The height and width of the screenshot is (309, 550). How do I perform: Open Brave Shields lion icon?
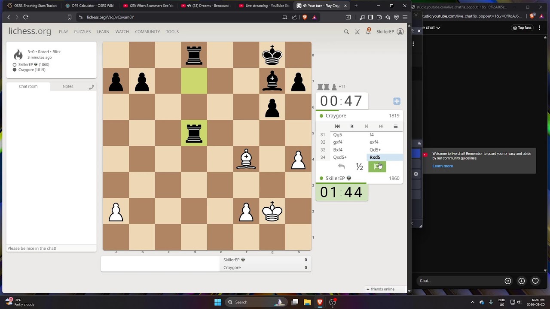pos(305,17)
